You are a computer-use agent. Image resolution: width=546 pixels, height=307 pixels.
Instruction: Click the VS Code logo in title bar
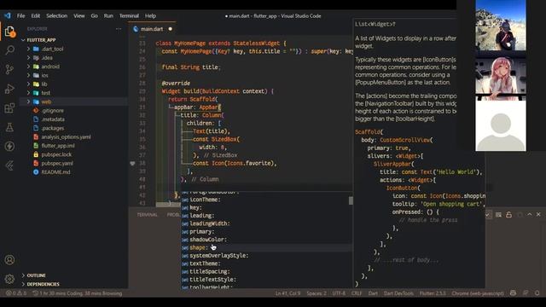click(8, 15)
